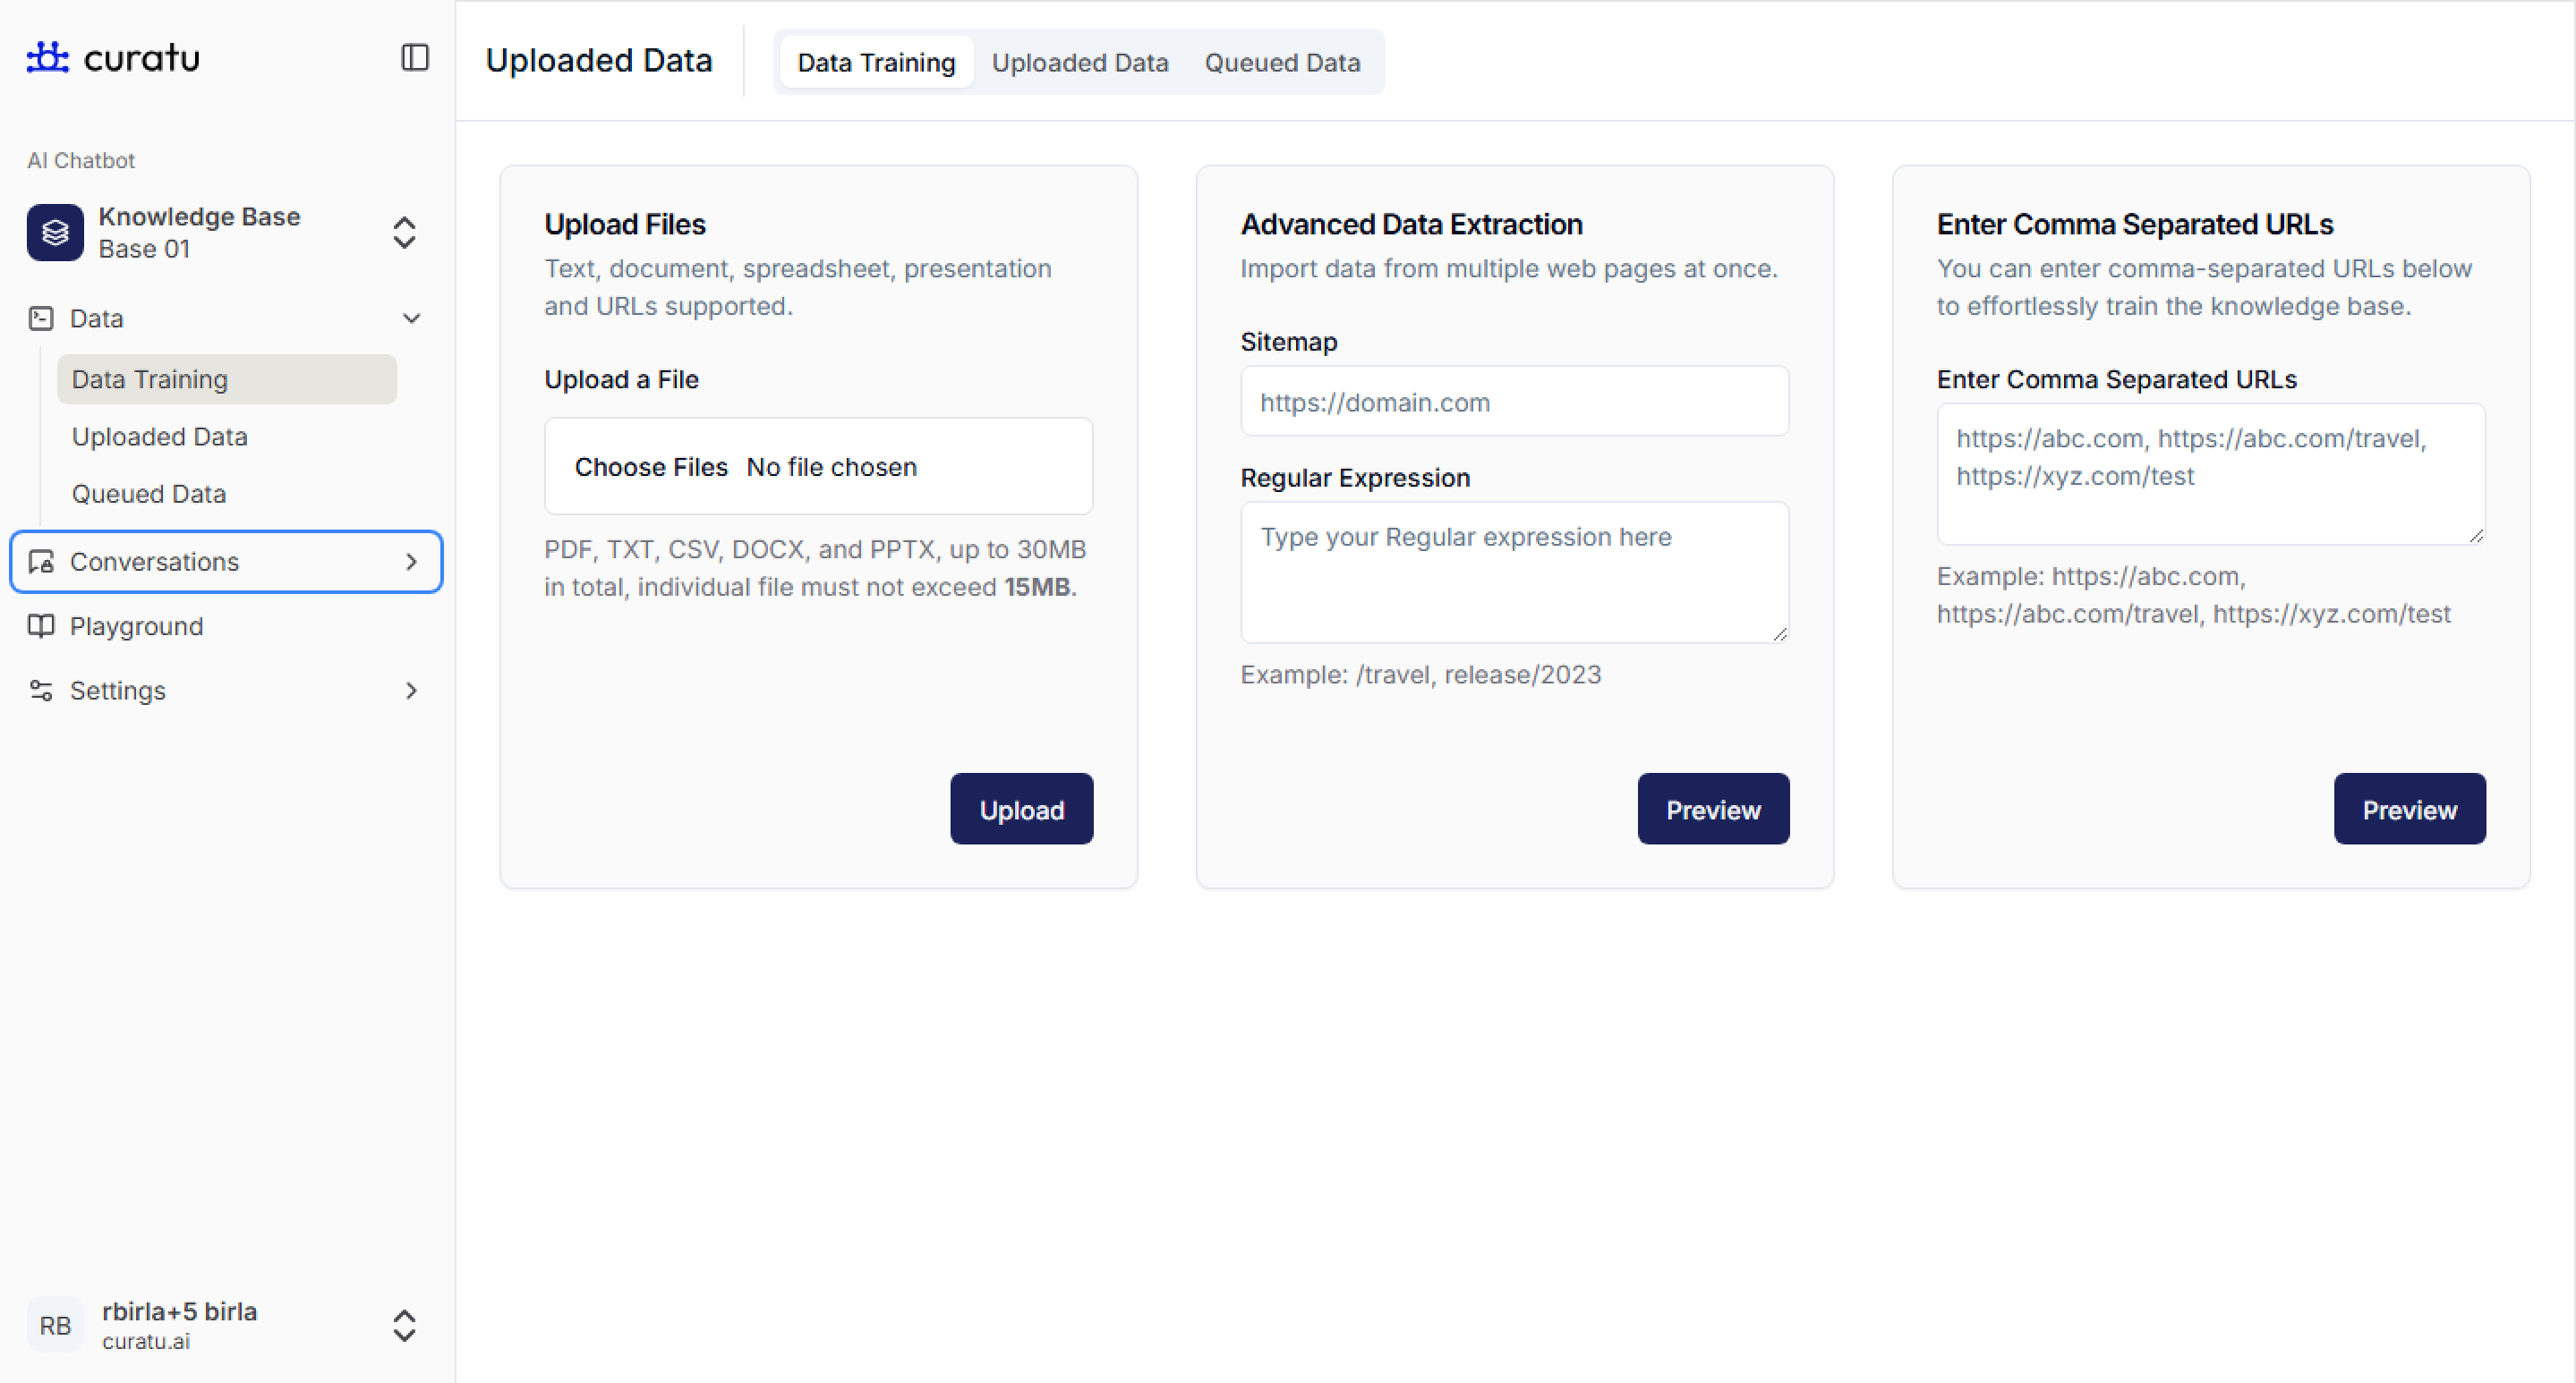This screenshot has width=2576, height=1383.
Task: Click the Choose Files button
Action: (651, 467)
